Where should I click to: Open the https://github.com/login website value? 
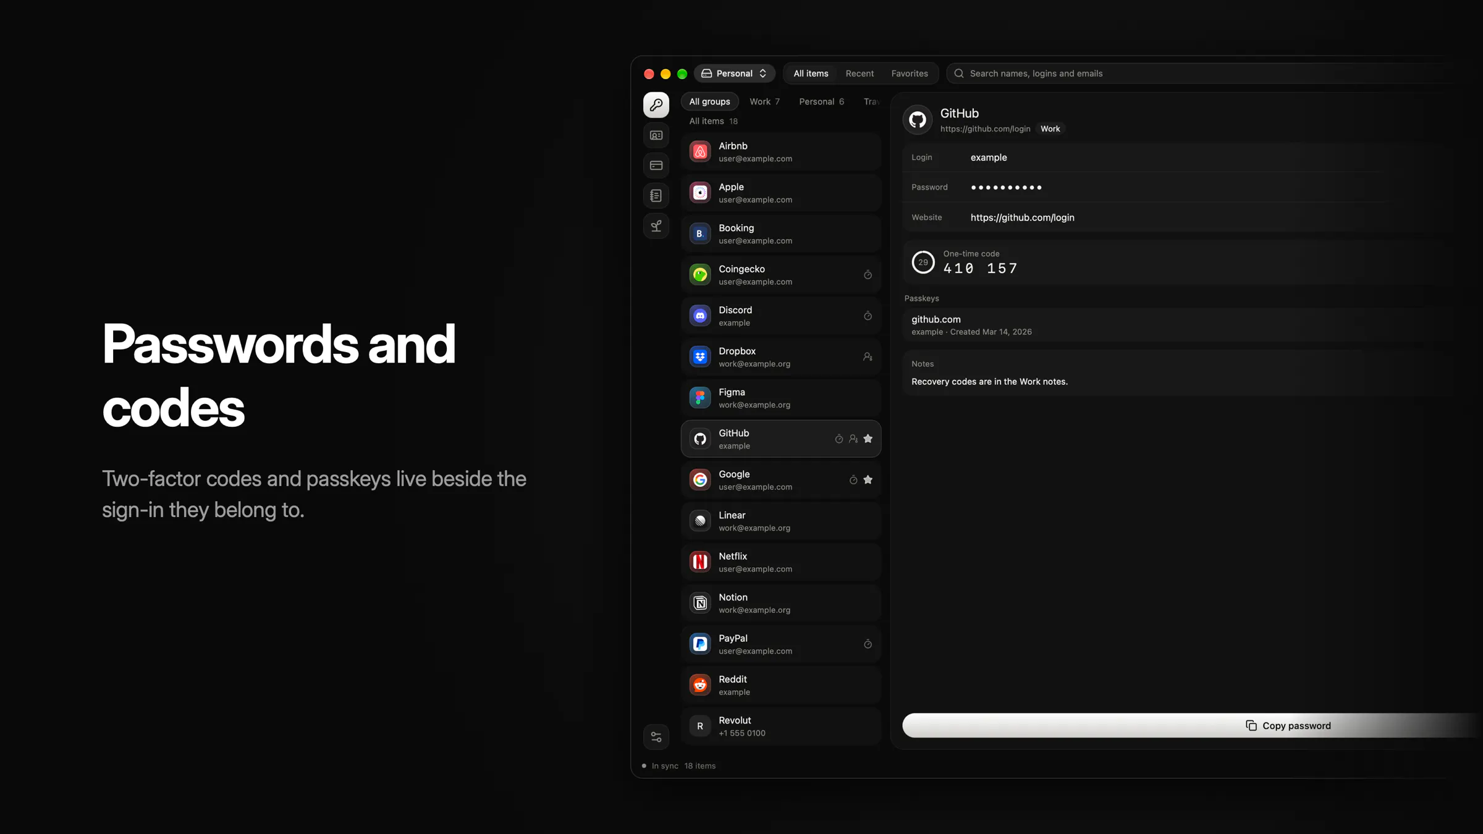tap(1022, 217)
